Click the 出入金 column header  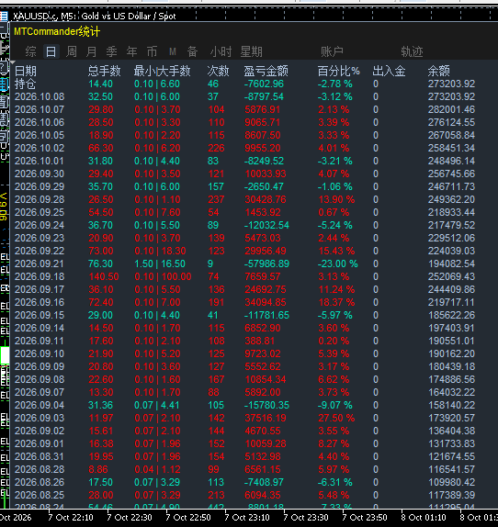[389, 71]
